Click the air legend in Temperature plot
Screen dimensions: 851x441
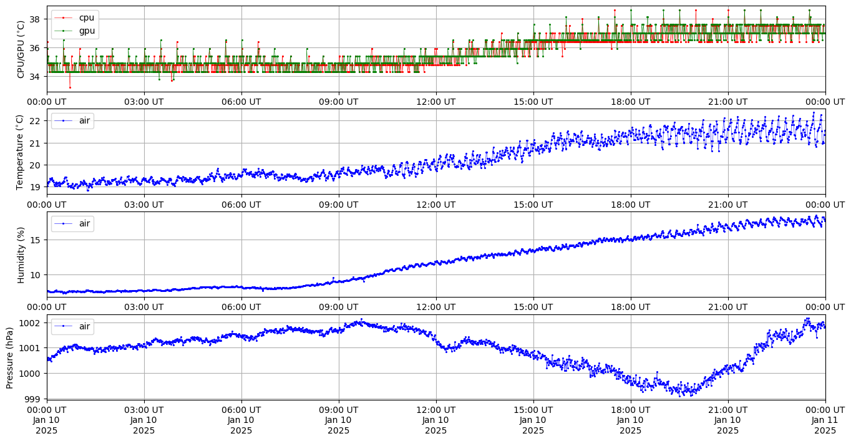point(72,120)
